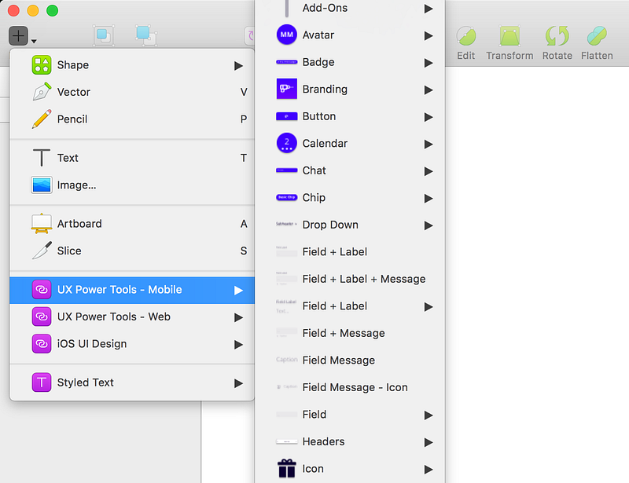Viewport: 629px width, 483px height.
Task: Expand the Drop Down submenu arrow
Action: (x=429, y=225)
